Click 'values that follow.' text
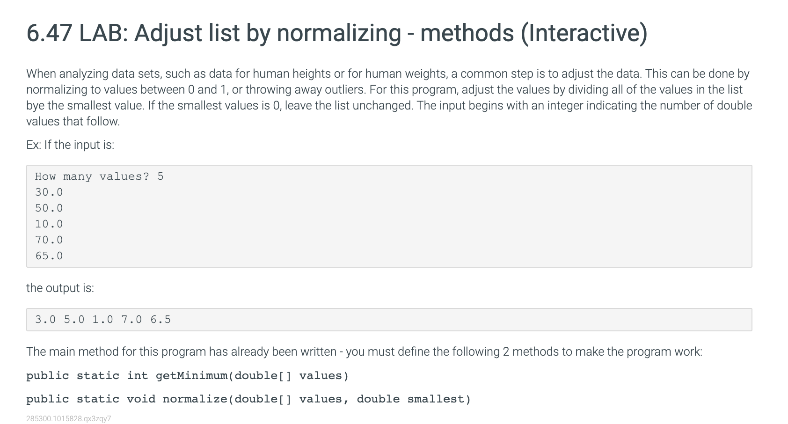 [73, 121]
